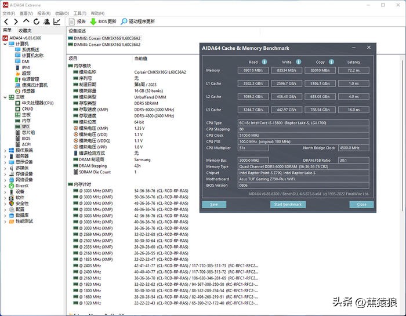Select 电源管理 in the tree

pos(27,79)
